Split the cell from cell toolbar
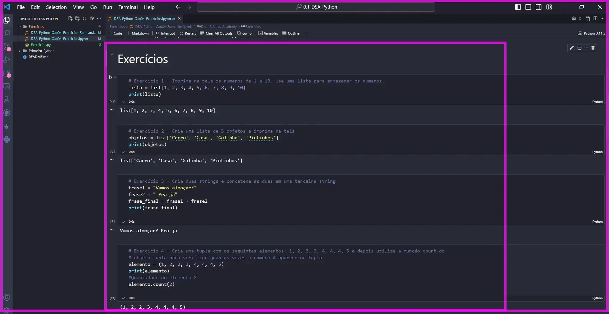Image resolution: width=609 pixels, height=314 pixels. point(580,48)
